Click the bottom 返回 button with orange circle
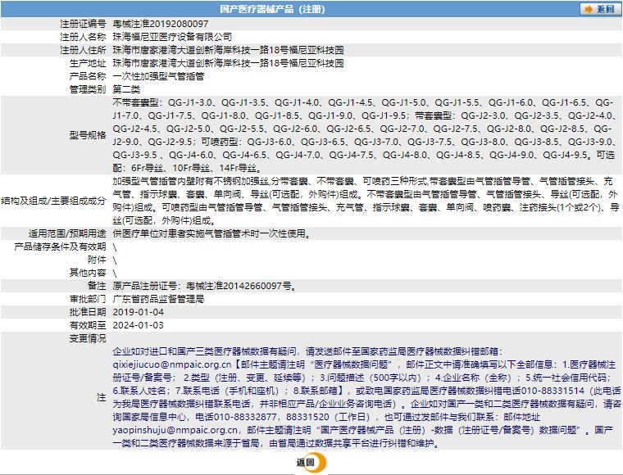This screenshot has width=623, height=475. 311,462
